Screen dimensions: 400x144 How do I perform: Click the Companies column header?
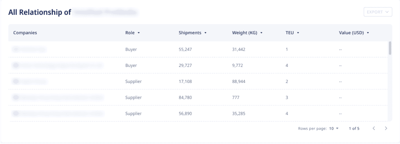tap(25, 33)
